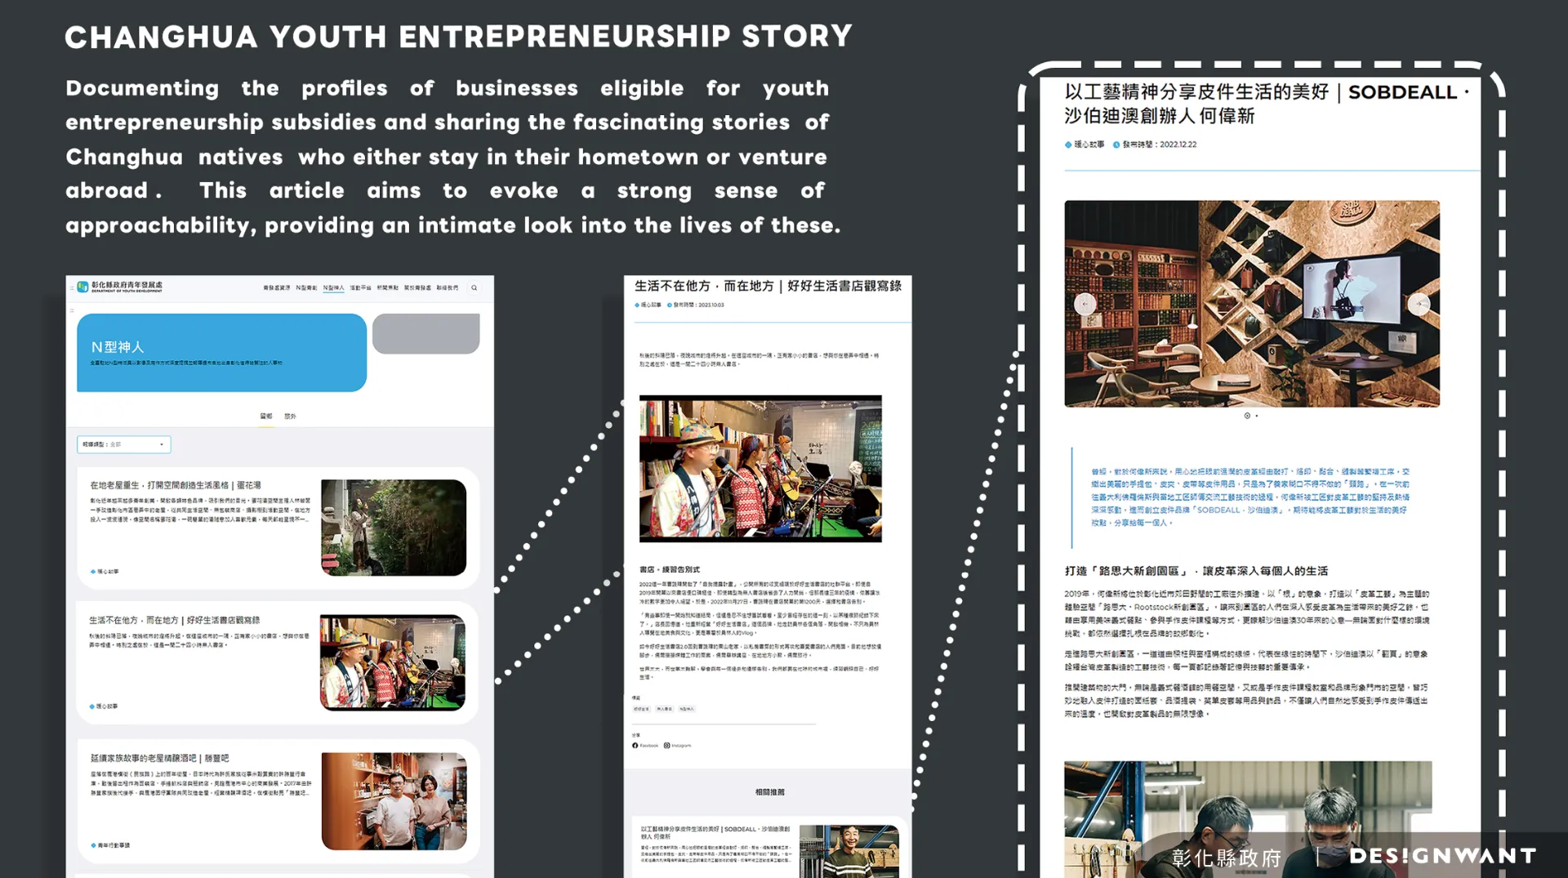1568x878 pixels.
Task: Click the Department of Youth Development logo
Action: click(x=120, y=287)
